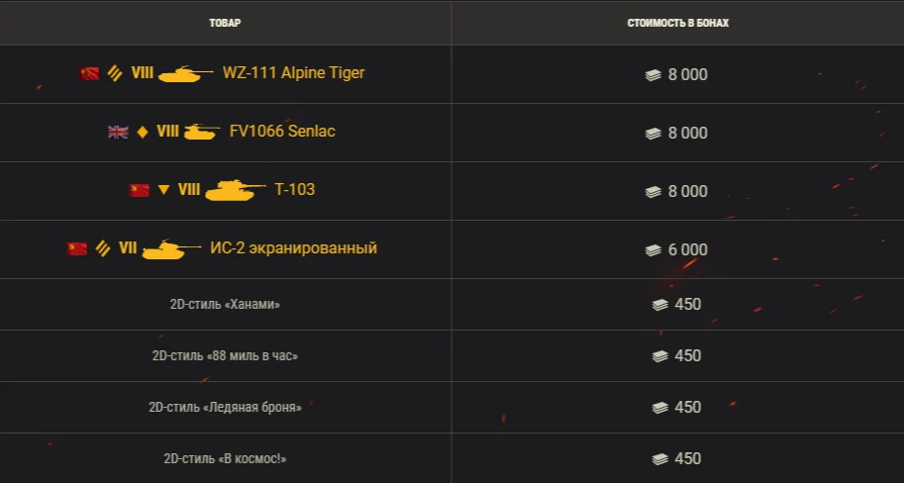Open the T-103 vehicle link
Screen dimensions: 904x483
[294, 190]
